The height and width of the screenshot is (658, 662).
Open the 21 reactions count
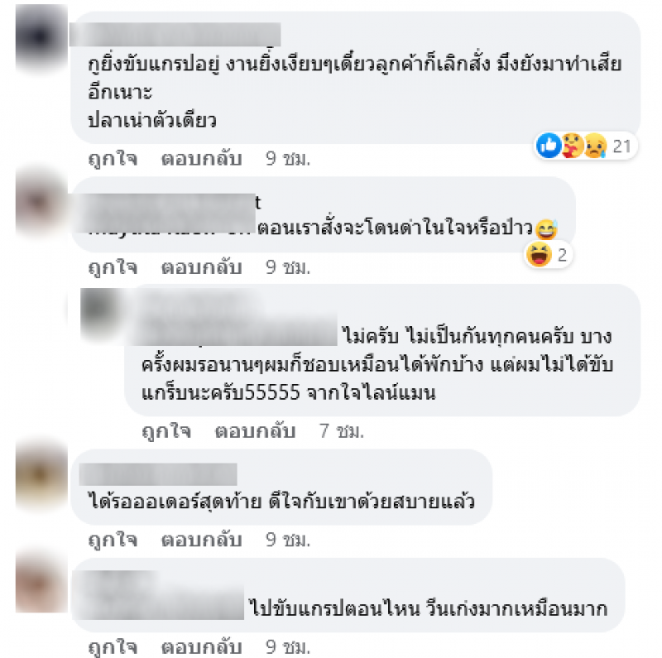[621, 146]
